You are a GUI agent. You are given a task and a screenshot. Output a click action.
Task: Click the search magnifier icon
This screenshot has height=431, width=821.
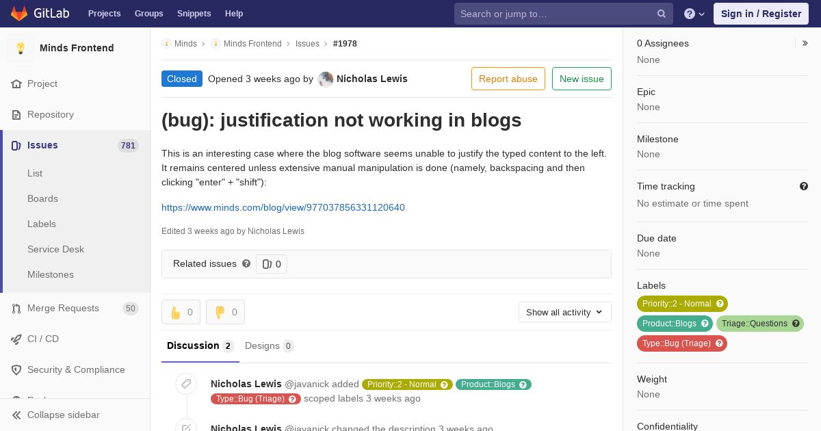pos(662,14)
